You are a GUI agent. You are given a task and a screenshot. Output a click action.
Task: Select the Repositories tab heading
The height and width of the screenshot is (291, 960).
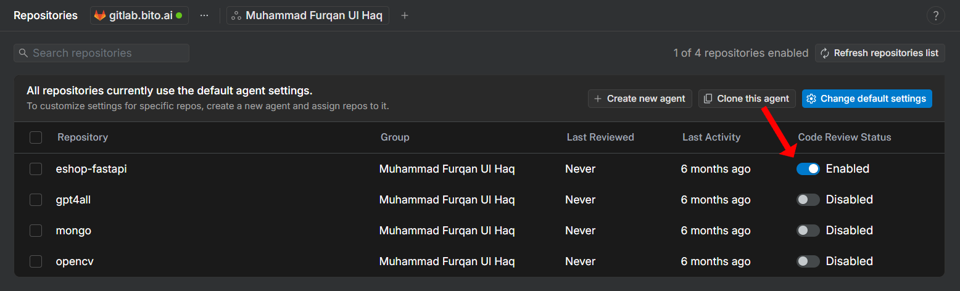pyautogui.click(x=46, y=15)
